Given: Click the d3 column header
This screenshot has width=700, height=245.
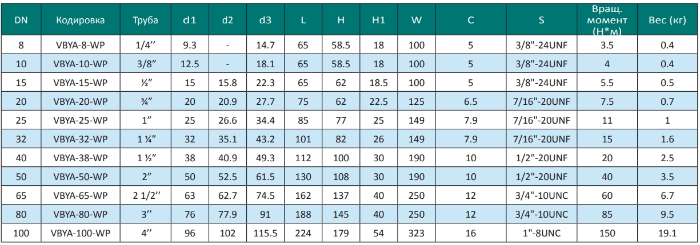Looking at the screenshot, I should [x=265, y=20].
